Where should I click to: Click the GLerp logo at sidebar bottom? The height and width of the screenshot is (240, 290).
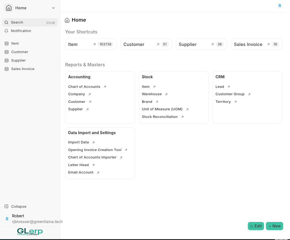30,231
